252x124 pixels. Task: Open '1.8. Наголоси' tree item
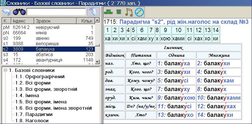click(x=32, y=121)
